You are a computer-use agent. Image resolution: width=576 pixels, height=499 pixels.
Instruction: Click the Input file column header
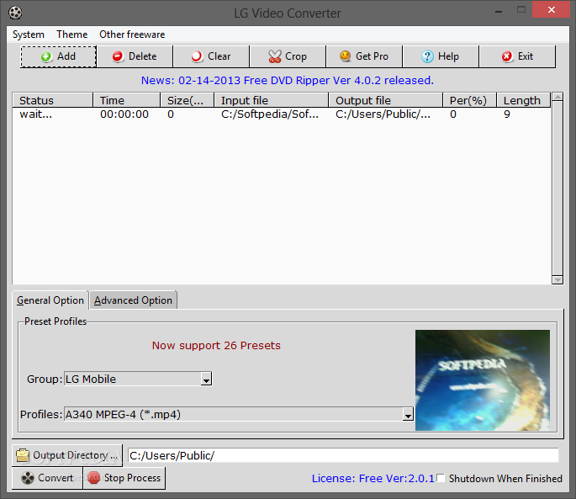pyautogui.click(x=271, y=100)
